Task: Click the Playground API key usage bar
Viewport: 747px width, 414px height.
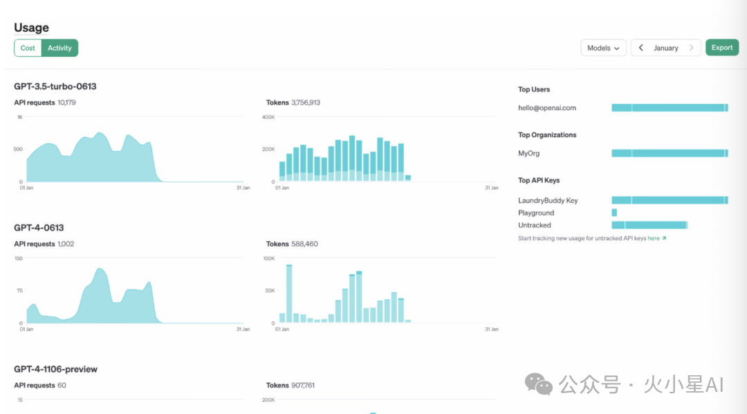Action: pos(614,213)
